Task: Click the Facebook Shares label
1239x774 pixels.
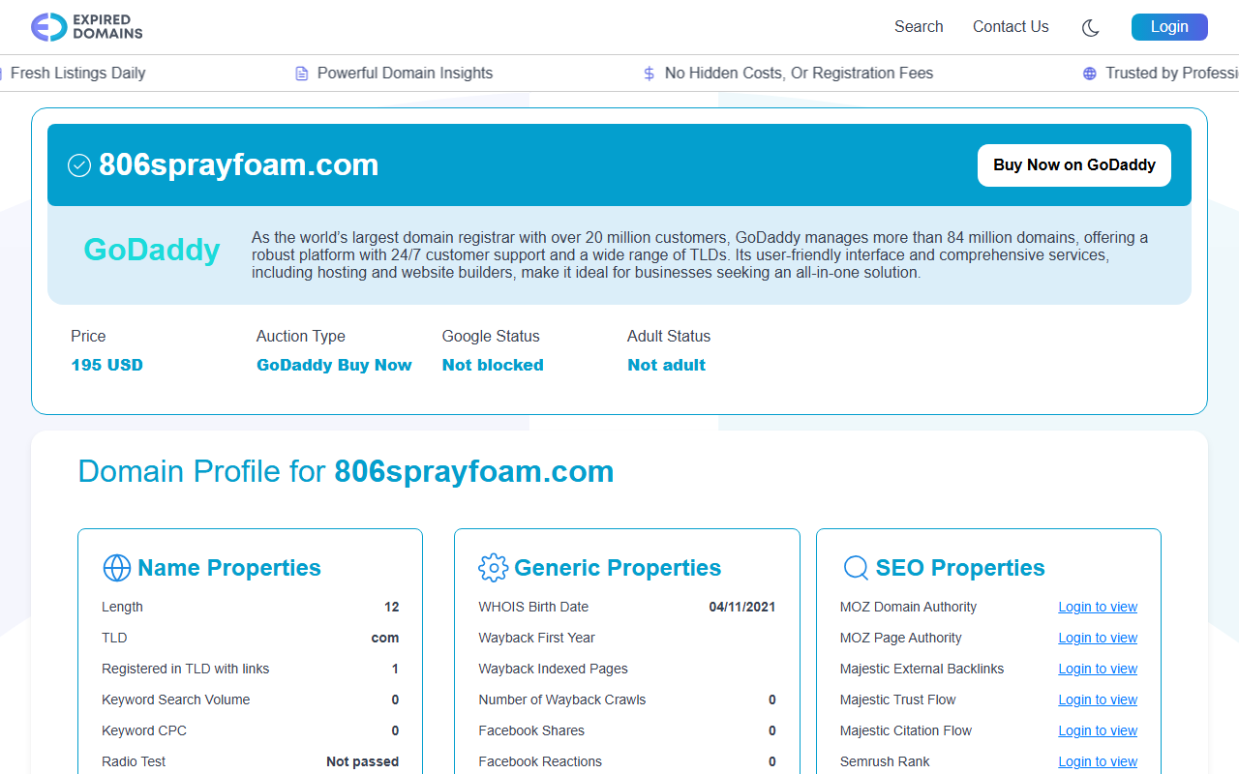Action: pyautogui.click(x=531, y=730)
